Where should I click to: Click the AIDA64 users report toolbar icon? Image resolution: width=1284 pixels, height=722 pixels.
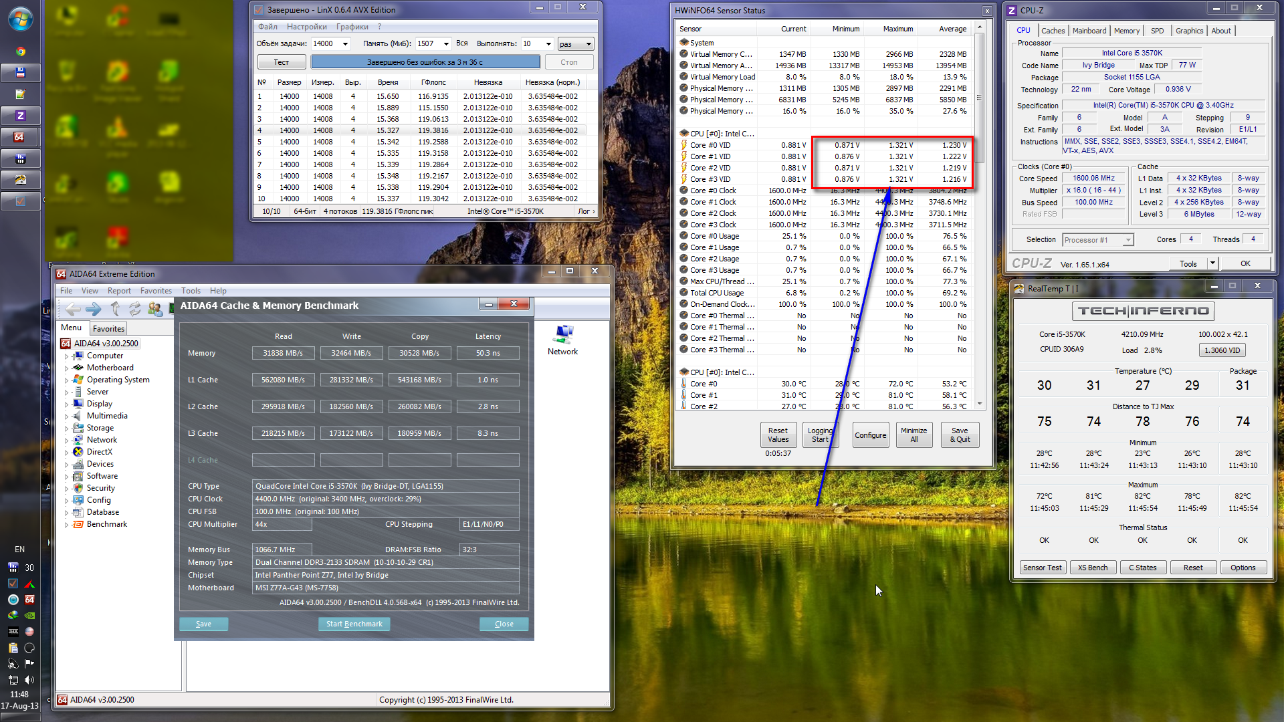point(155,309)
